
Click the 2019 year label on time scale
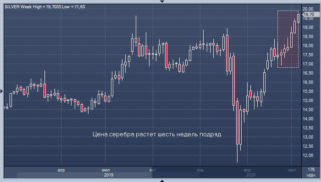[x=109, y=175]
